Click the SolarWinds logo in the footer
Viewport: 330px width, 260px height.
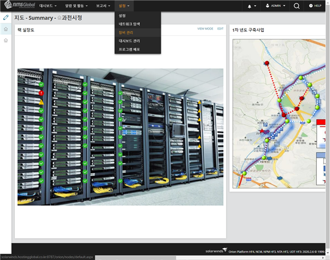point(216,250)
